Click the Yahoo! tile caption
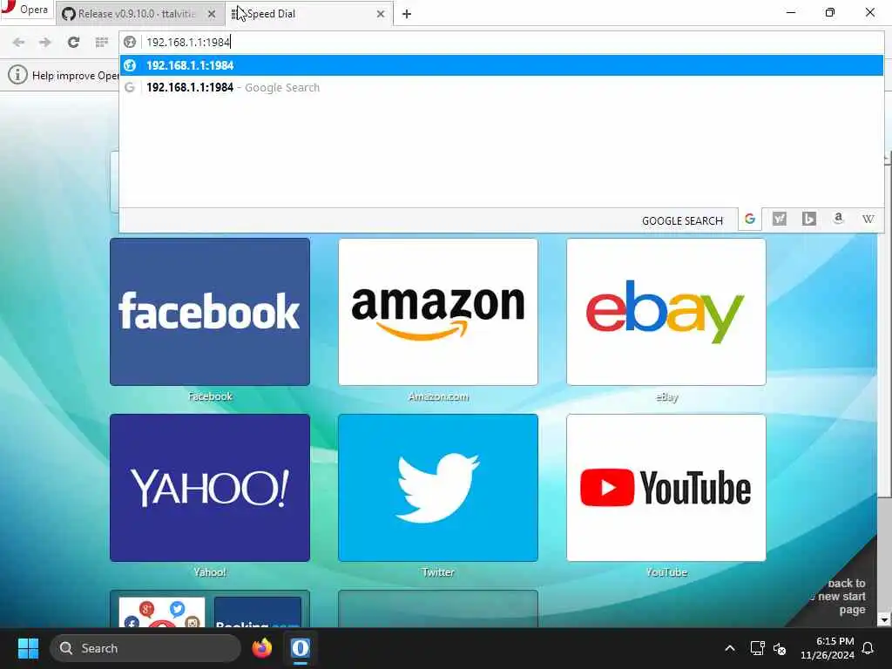 pyautogui.click(x=210, y=572)
